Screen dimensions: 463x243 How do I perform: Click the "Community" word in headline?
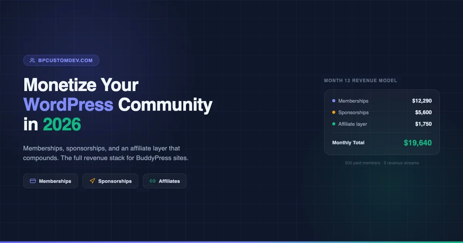click(165, 105)
